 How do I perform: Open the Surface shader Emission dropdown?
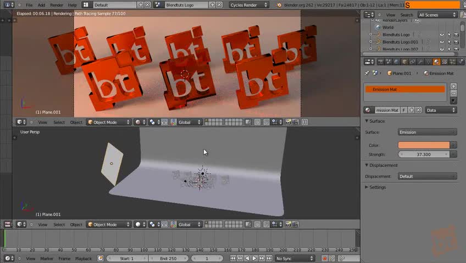point(427,132)
